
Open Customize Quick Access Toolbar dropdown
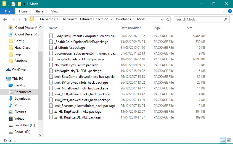[24, 4]
